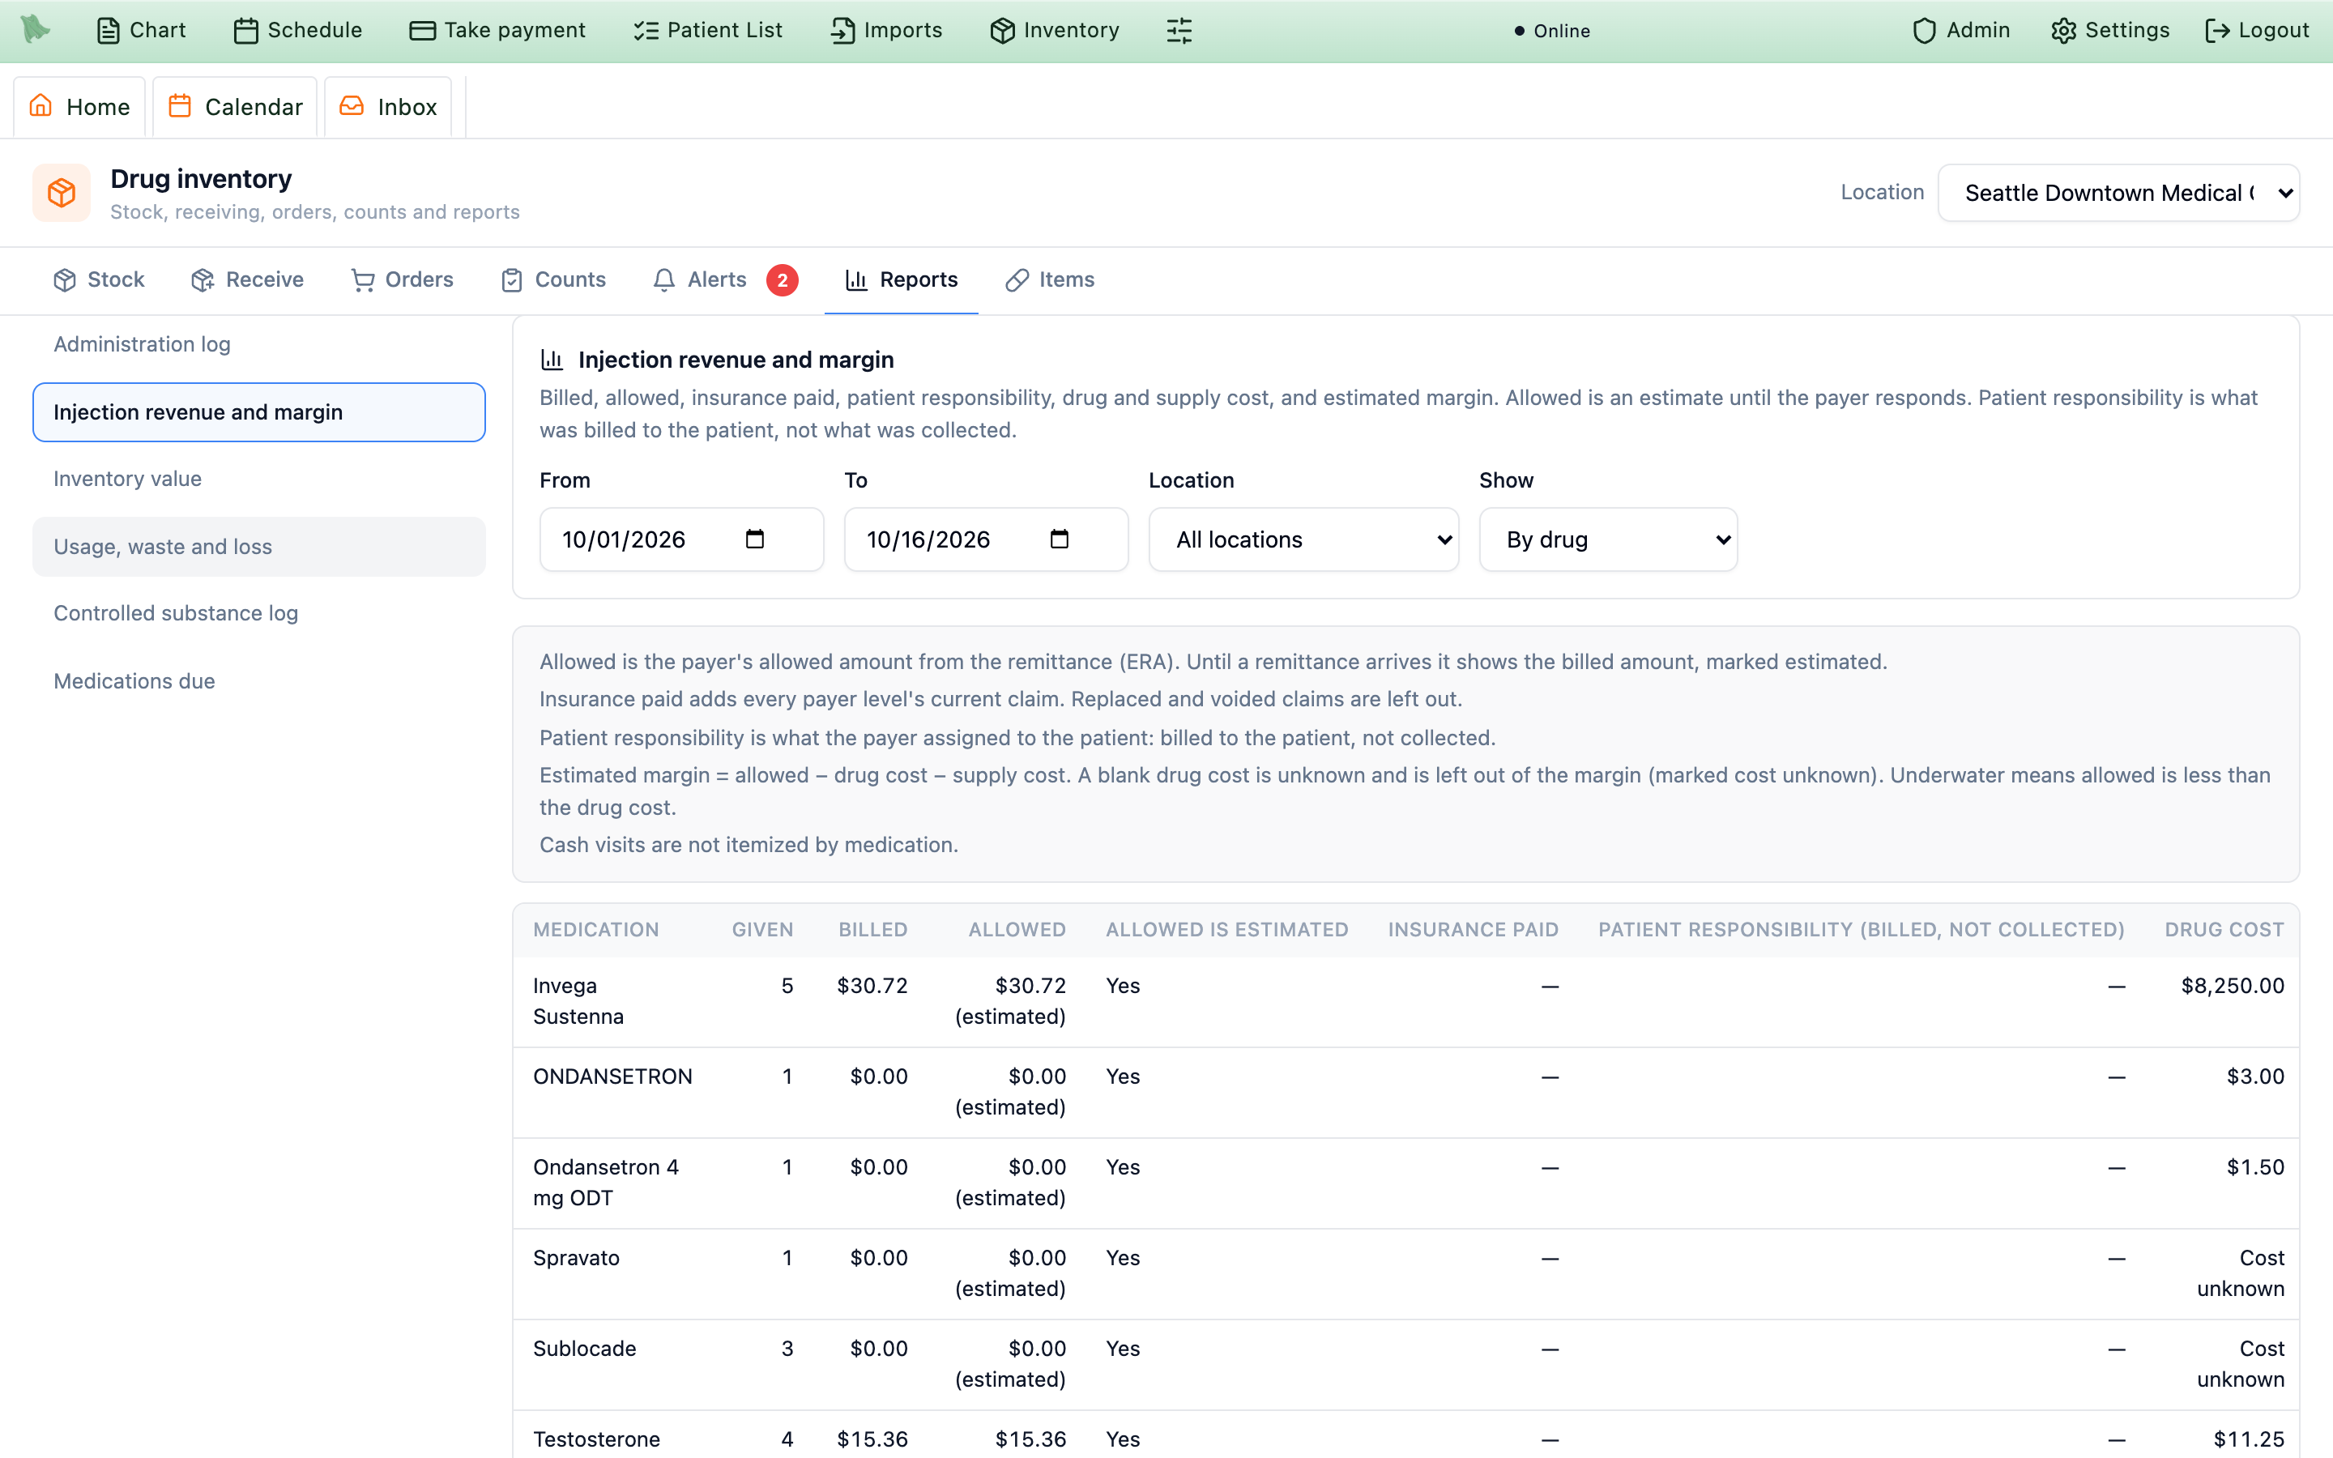2333x1458 pixels.
Task: Open the sliders customize icon in top bar
Action: [1179, 31]
